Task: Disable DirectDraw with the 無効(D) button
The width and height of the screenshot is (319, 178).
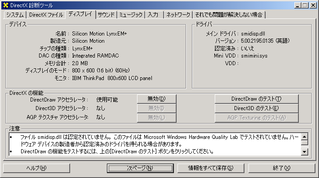Action: click(157, 99)
